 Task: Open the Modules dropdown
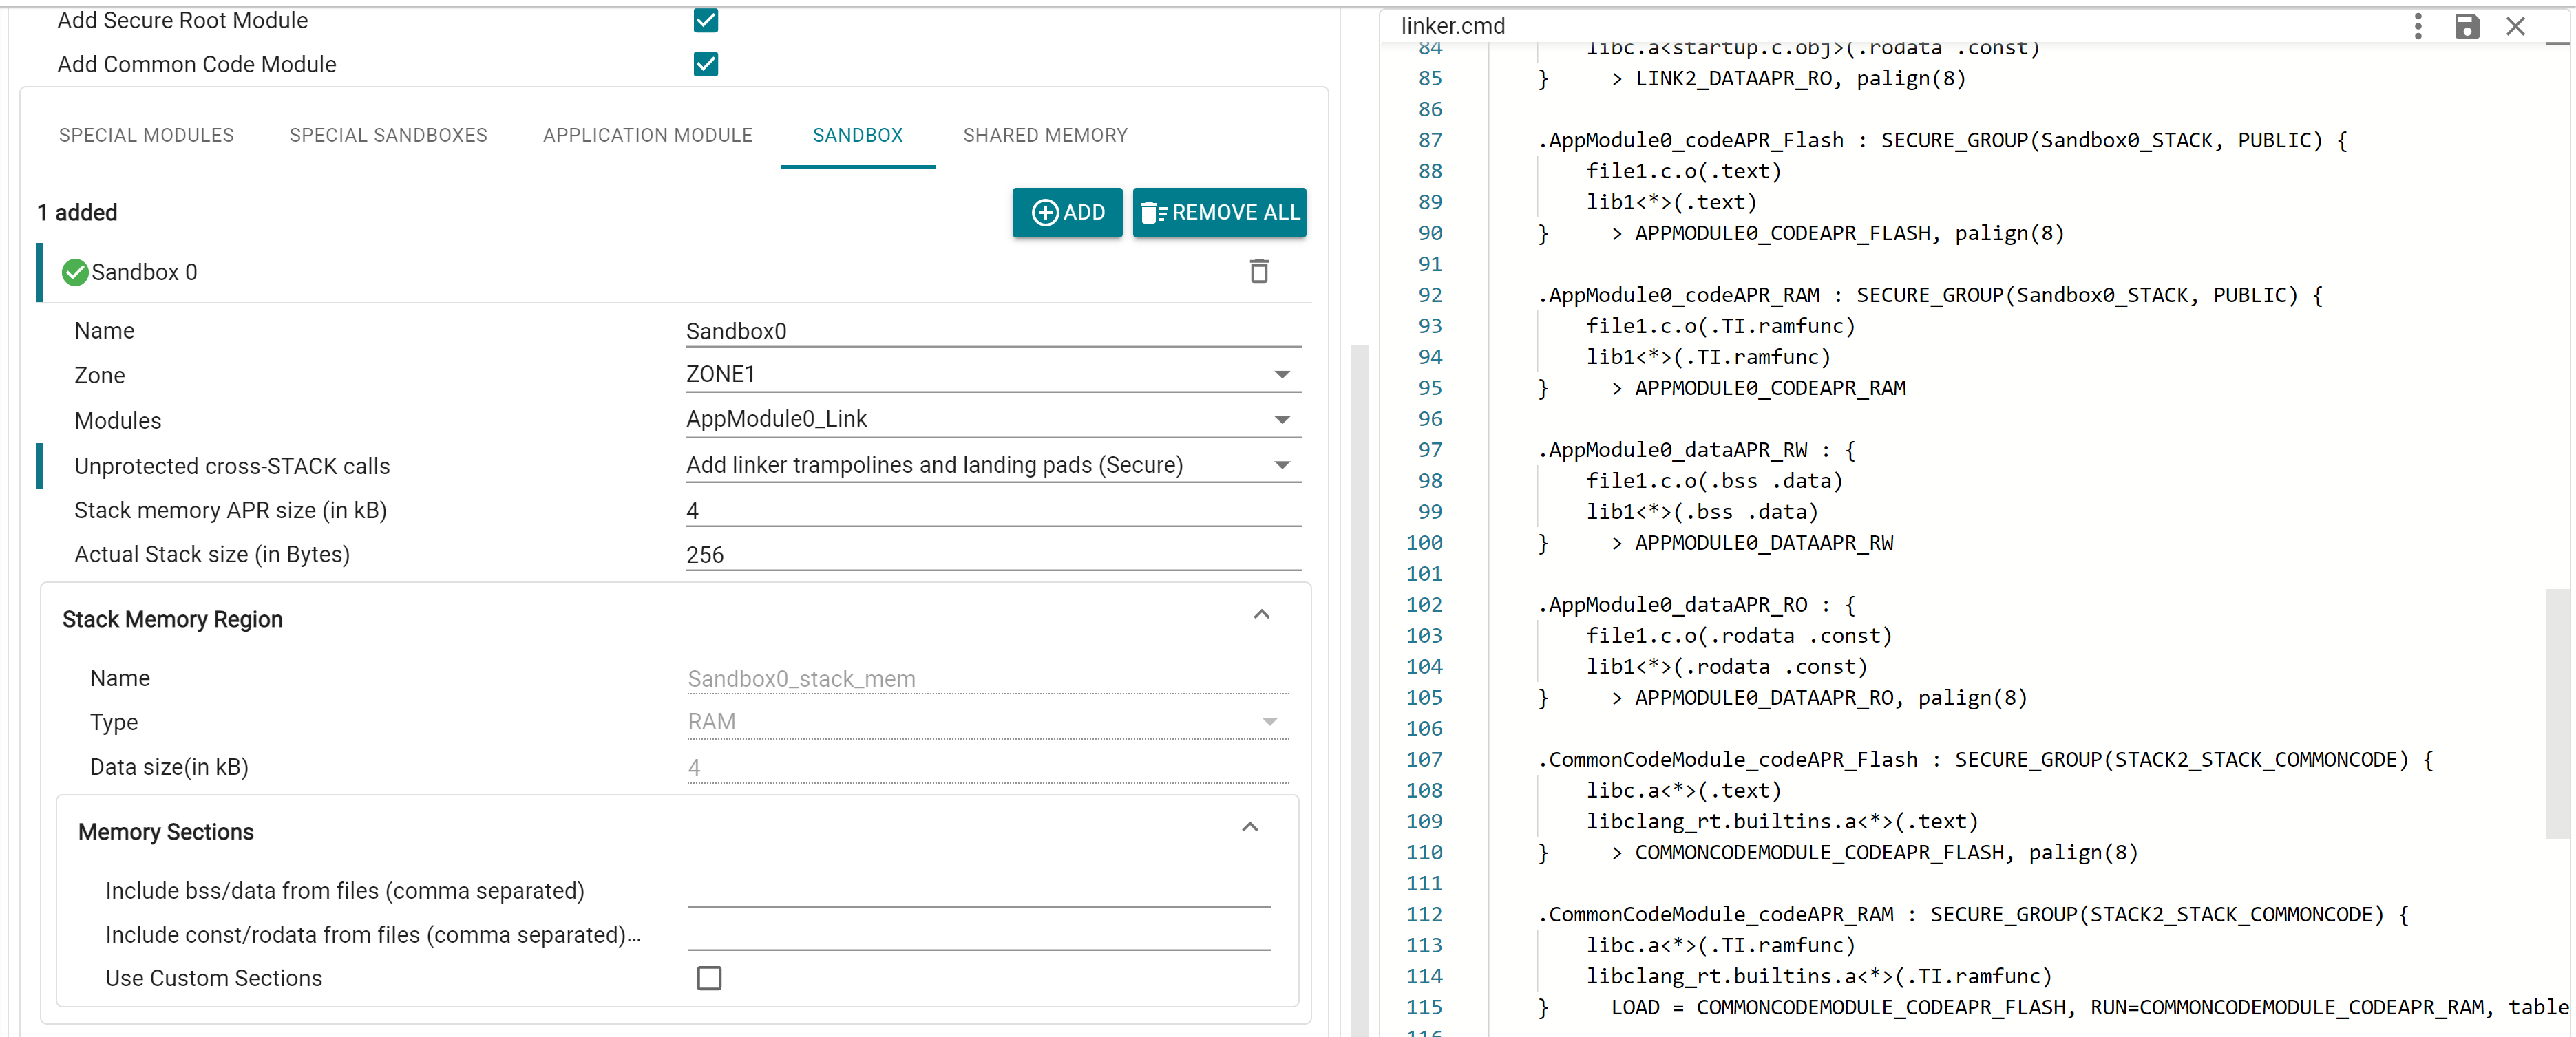1283,419
